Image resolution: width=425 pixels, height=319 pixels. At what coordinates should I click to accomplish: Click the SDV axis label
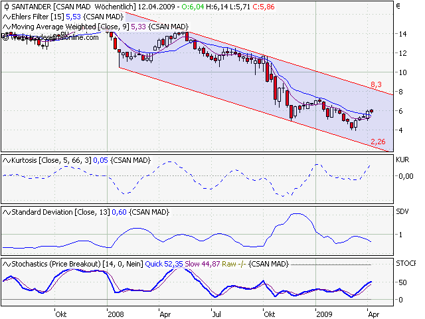tap(402, 211)
